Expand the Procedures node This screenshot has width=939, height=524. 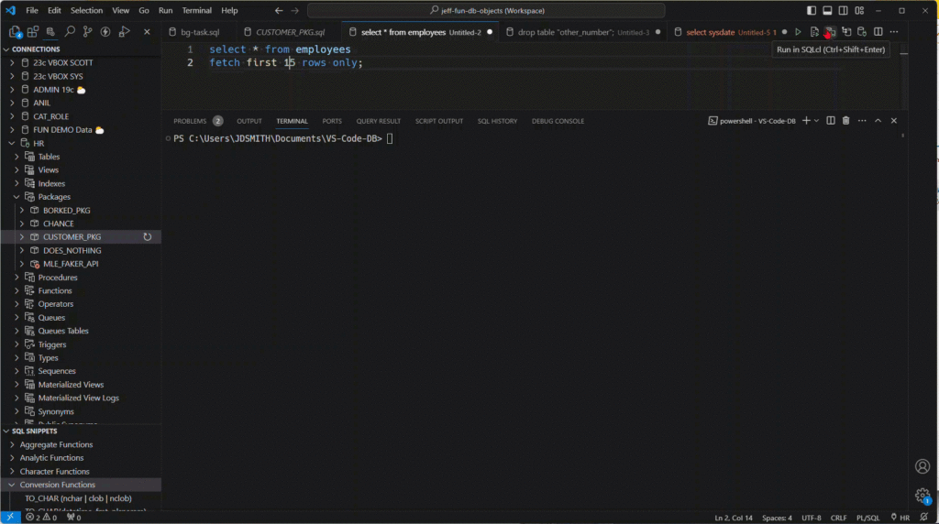click(17, 278)
